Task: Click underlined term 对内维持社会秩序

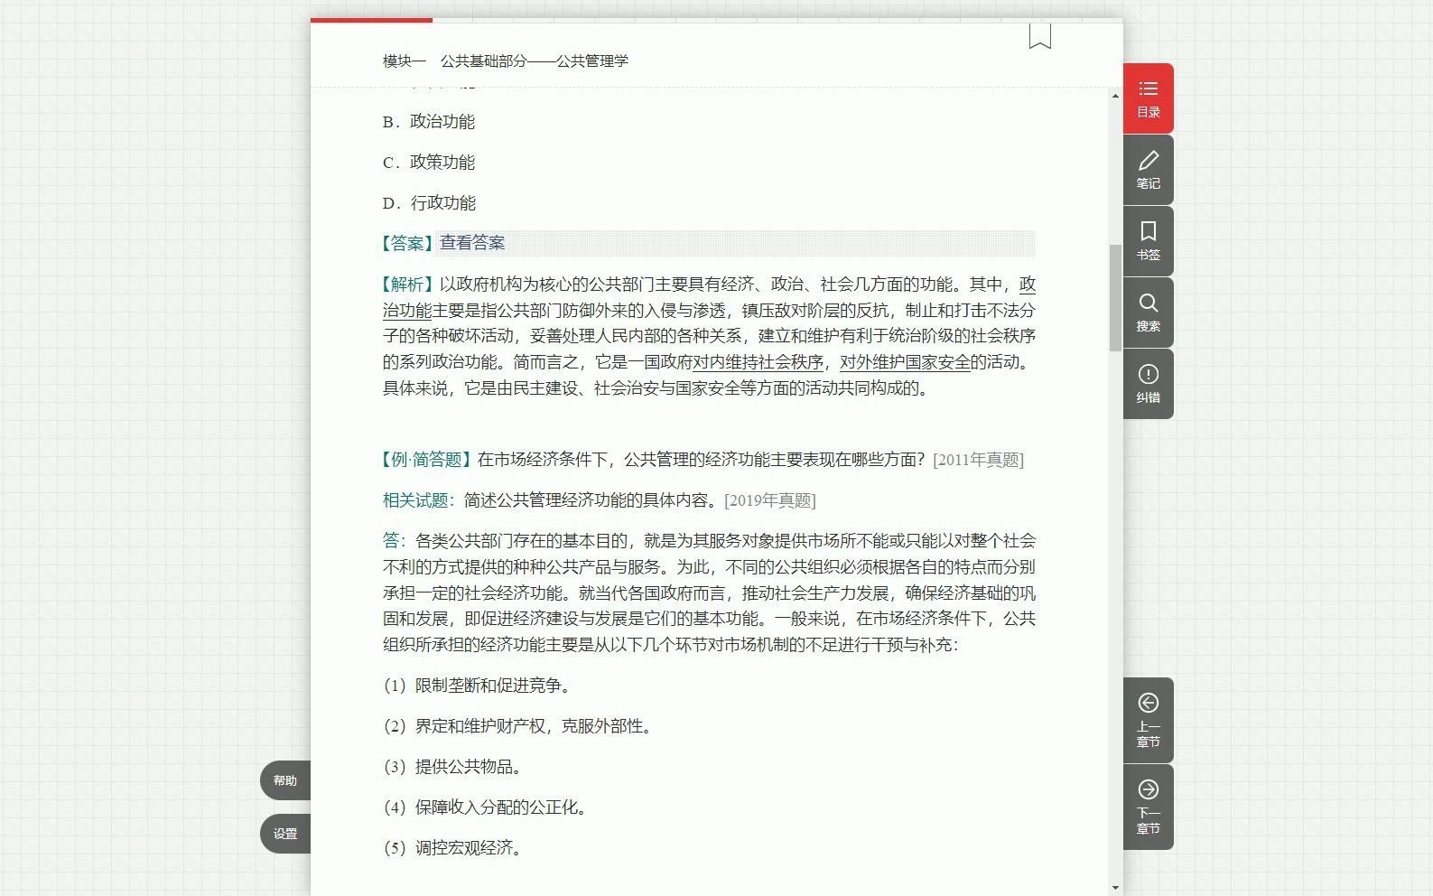Action: [x=758, y=362]
